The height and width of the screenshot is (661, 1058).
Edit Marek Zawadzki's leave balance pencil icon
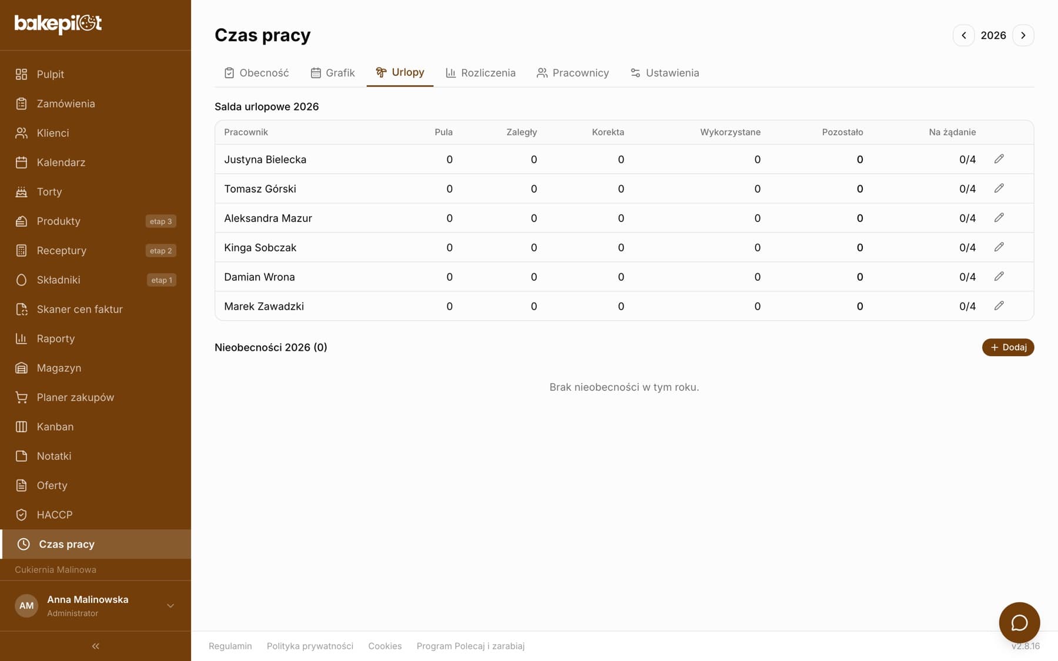click(999, 306)
